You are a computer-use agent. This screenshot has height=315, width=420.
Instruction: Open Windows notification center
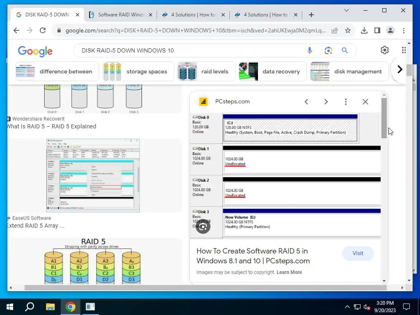click(x=406, y=307)
